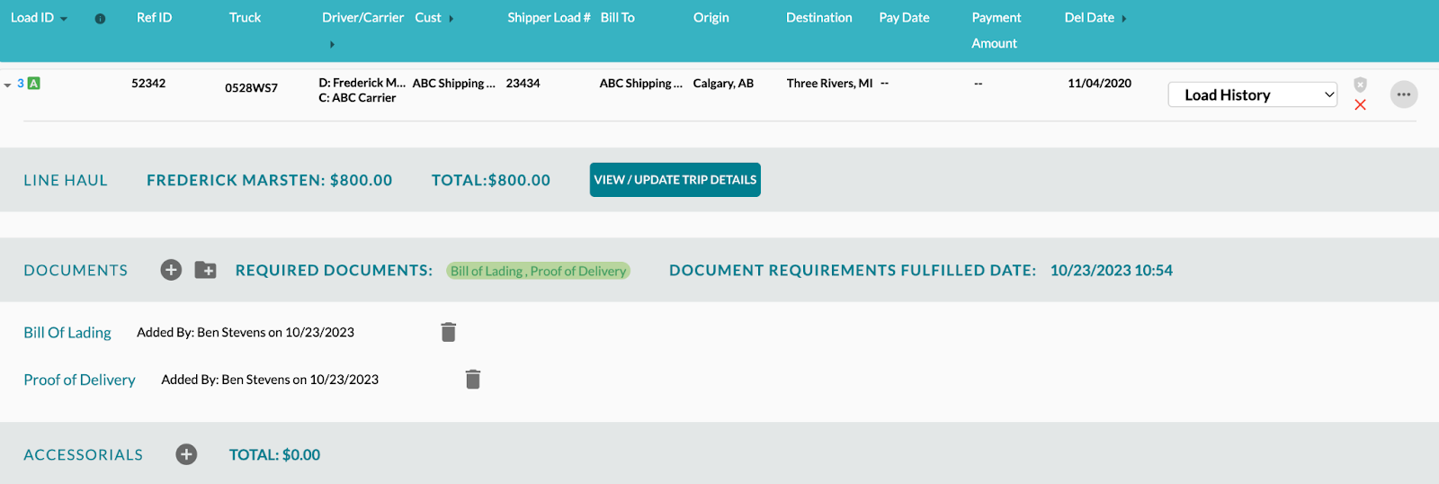Sort by the Load ID column arrow

pyautogui.click(x=64, y=19)
